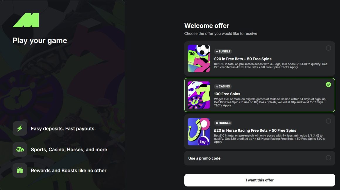The height and width of the screenshot is (190, 340).
Task: Click the CASINO badge tag
Action: point(223,86)
